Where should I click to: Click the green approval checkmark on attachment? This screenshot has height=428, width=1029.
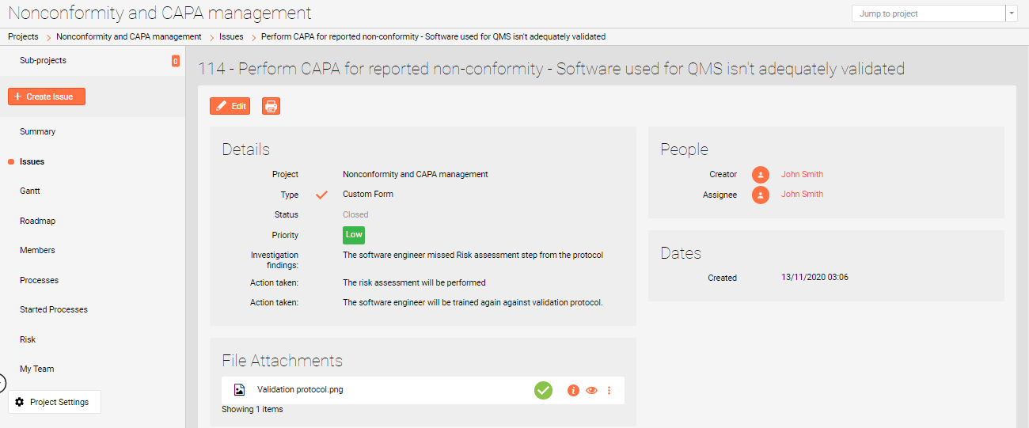coord(543,390)
